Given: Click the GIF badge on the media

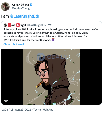Looking at the screenshot, I should point(6,101).
